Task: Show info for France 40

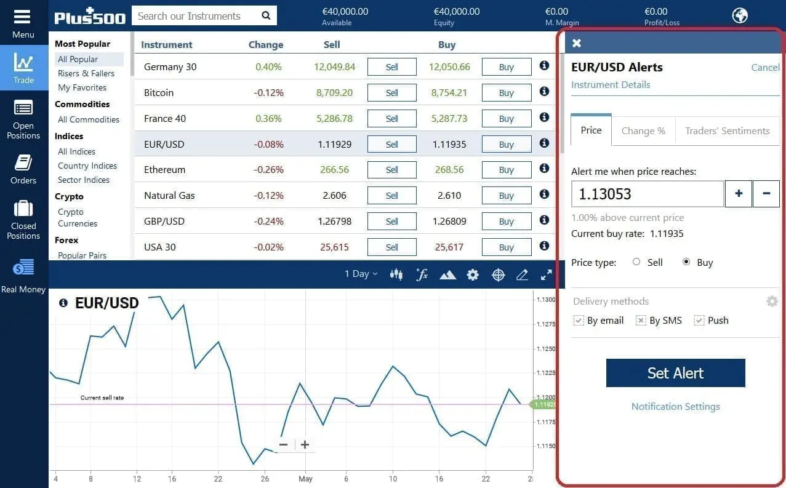Action: (544, 117)
